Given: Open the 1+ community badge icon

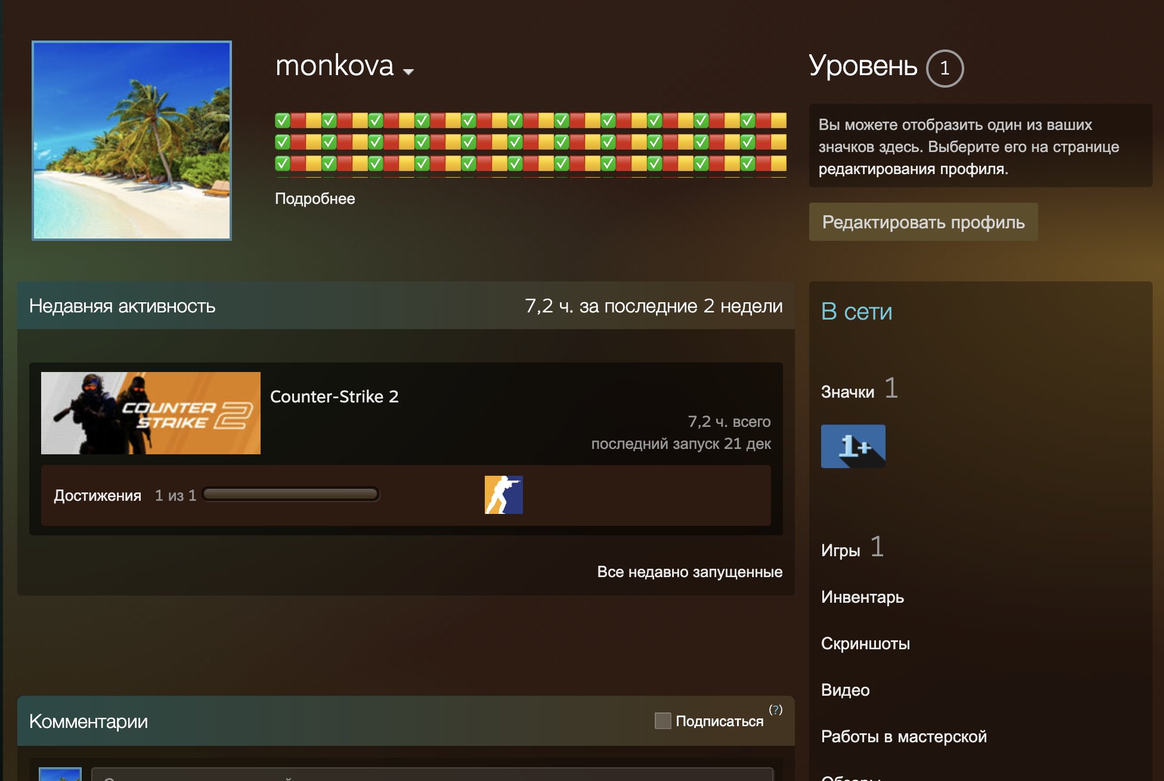Looking at the screenshot, I should (x=853, y=446).
